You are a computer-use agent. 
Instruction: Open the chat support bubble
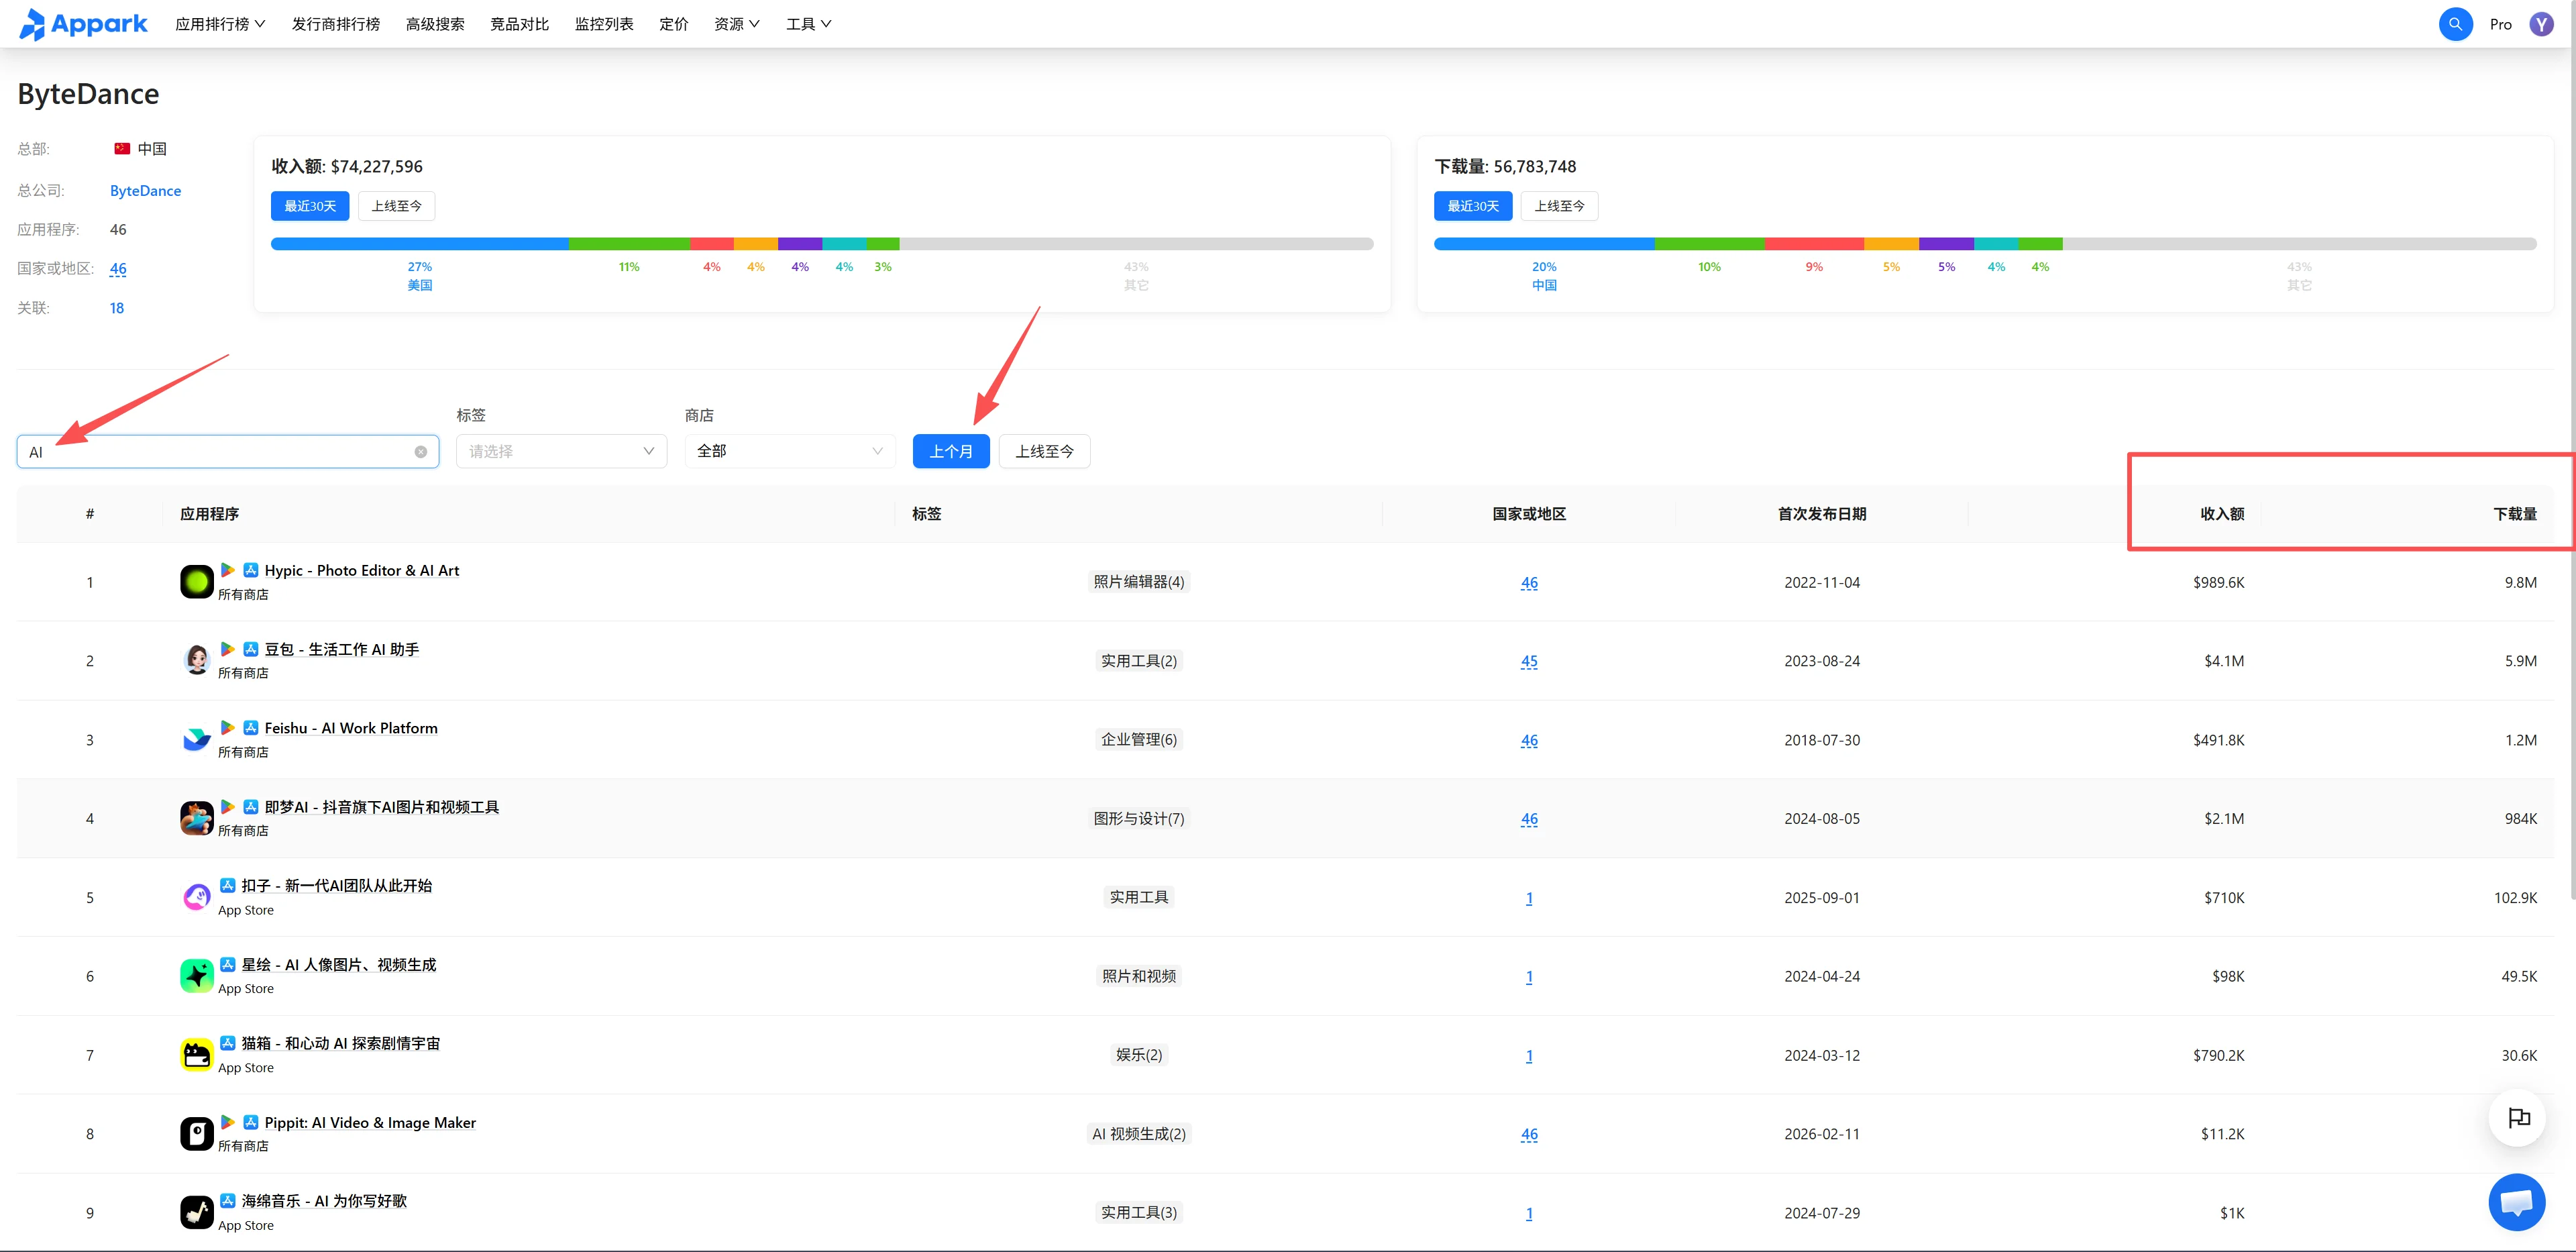[2516, 1202]
